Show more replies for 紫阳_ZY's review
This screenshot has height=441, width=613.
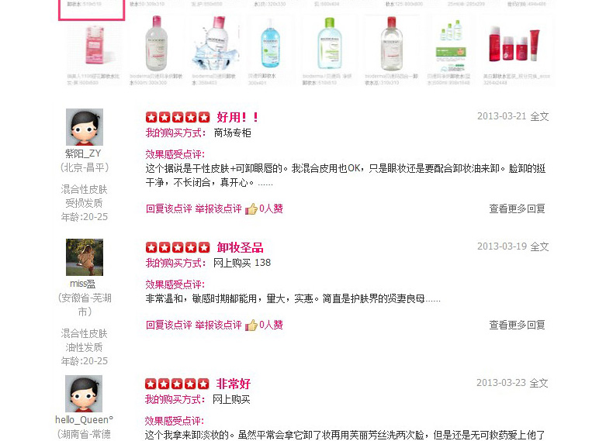[517, 208]
